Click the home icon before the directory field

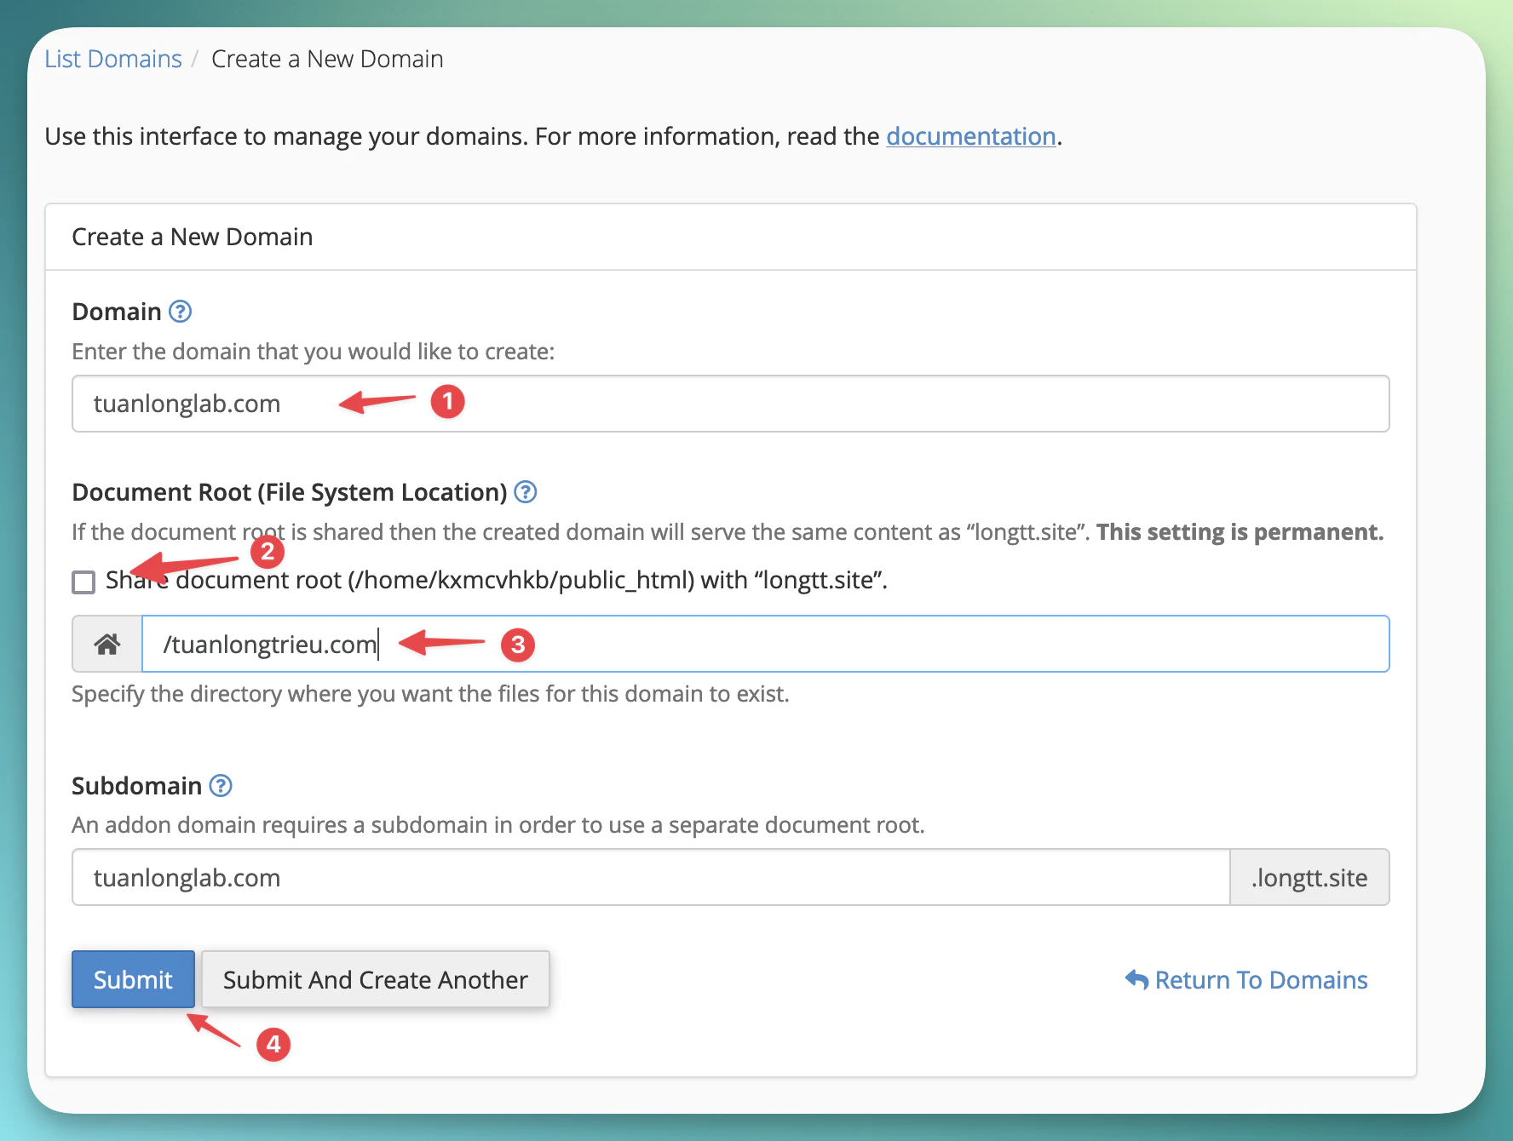(x=107, y=645)
